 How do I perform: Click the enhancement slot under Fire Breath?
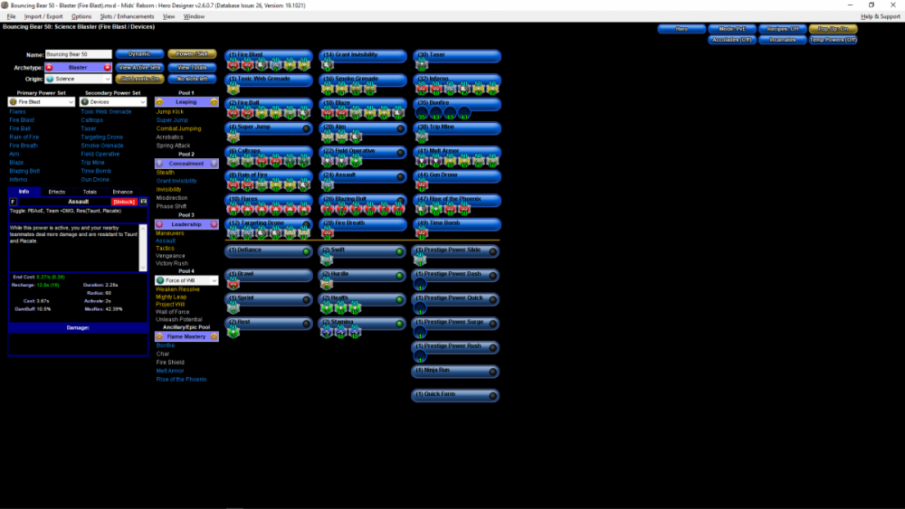tap(327, 233)
